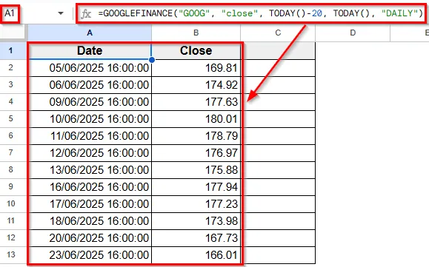Open the Name box dropdown arrow
The height and width of the screenshot is (267, 429).
point(61,13)
